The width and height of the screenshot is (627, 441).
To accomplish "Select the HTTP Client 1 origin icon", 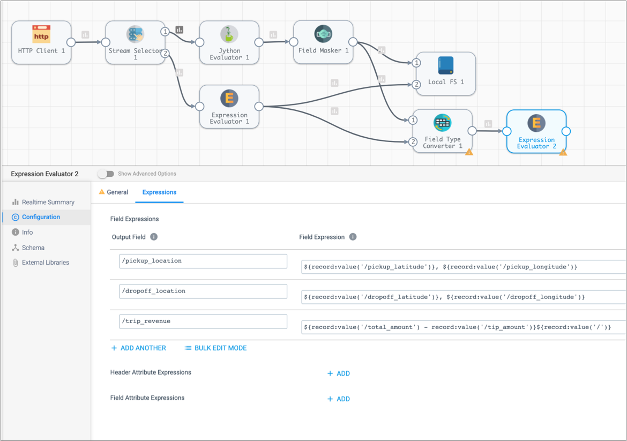I will 41,35.
